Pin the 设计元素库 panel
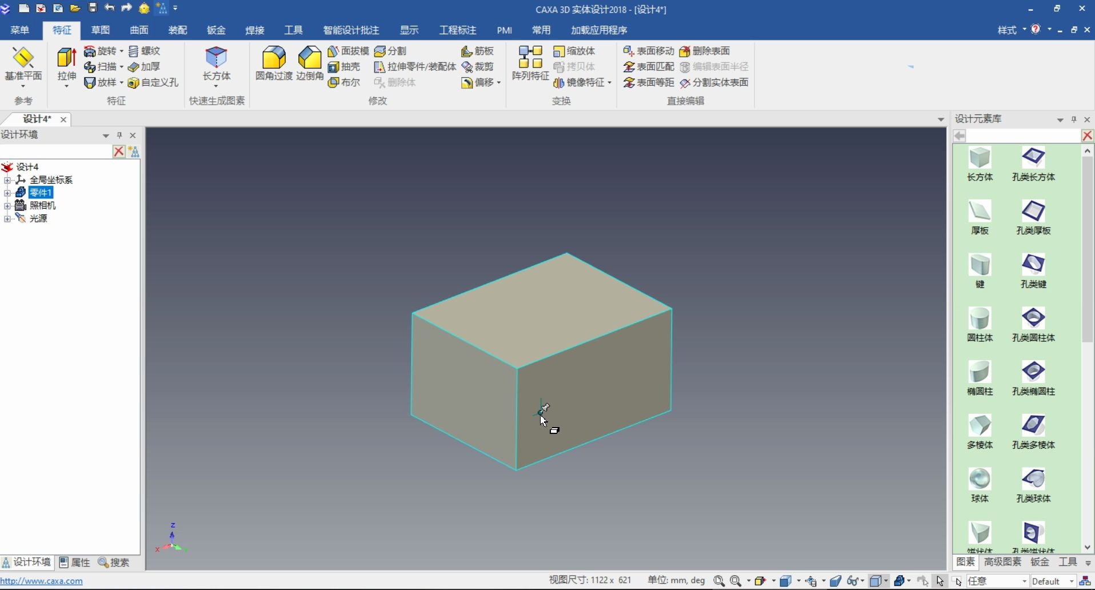Screen dimensions: 1095x590 tap(1074, 119)
